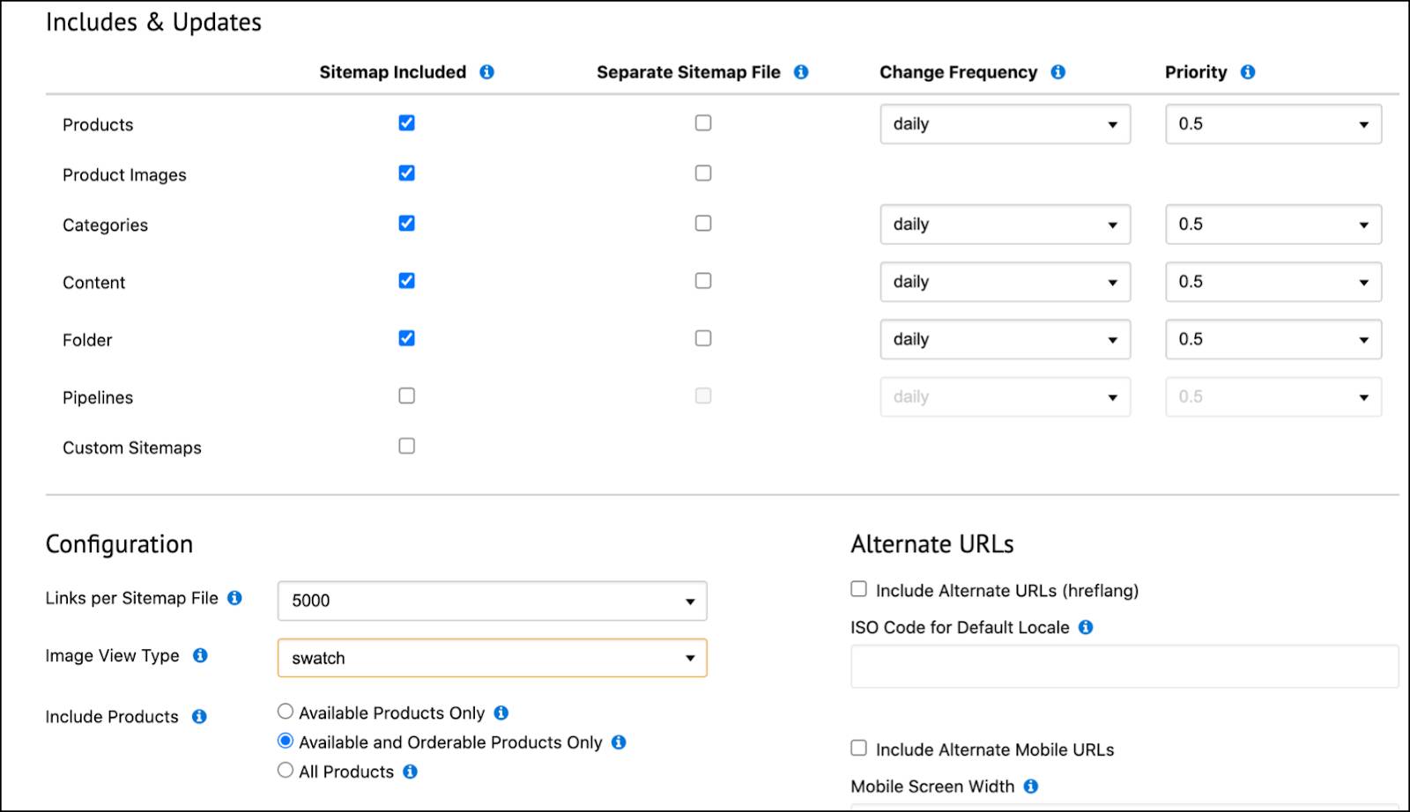Viewport: 1410px width, 812px height.
Task: Enable Sitemap Included for Pipelines
Action: coord(406,395)
